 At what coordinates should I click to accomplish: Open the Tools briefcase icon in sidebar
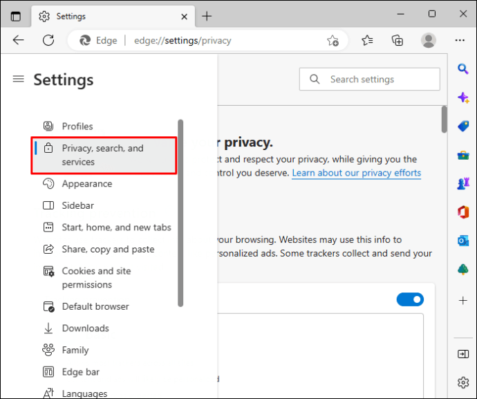tap(463, 155)
